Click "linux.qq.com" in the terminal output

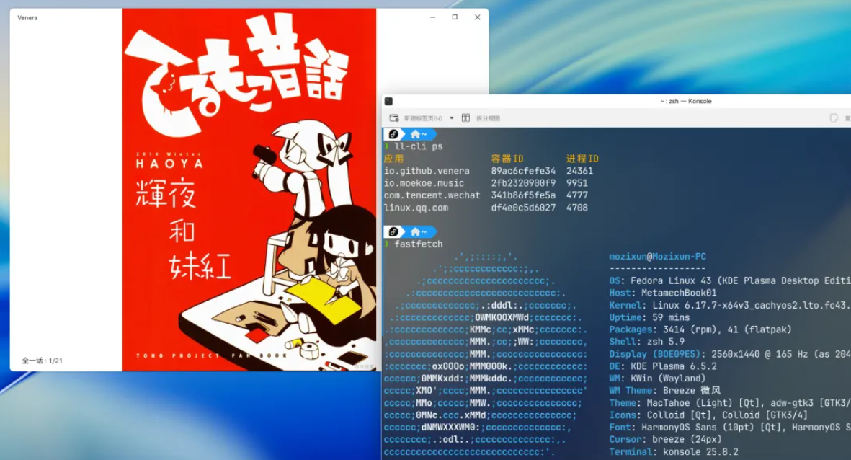point(416,208)
